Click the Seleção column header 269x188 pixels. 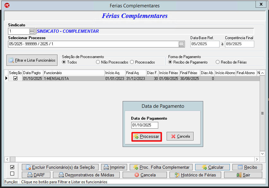coord(15,73)
